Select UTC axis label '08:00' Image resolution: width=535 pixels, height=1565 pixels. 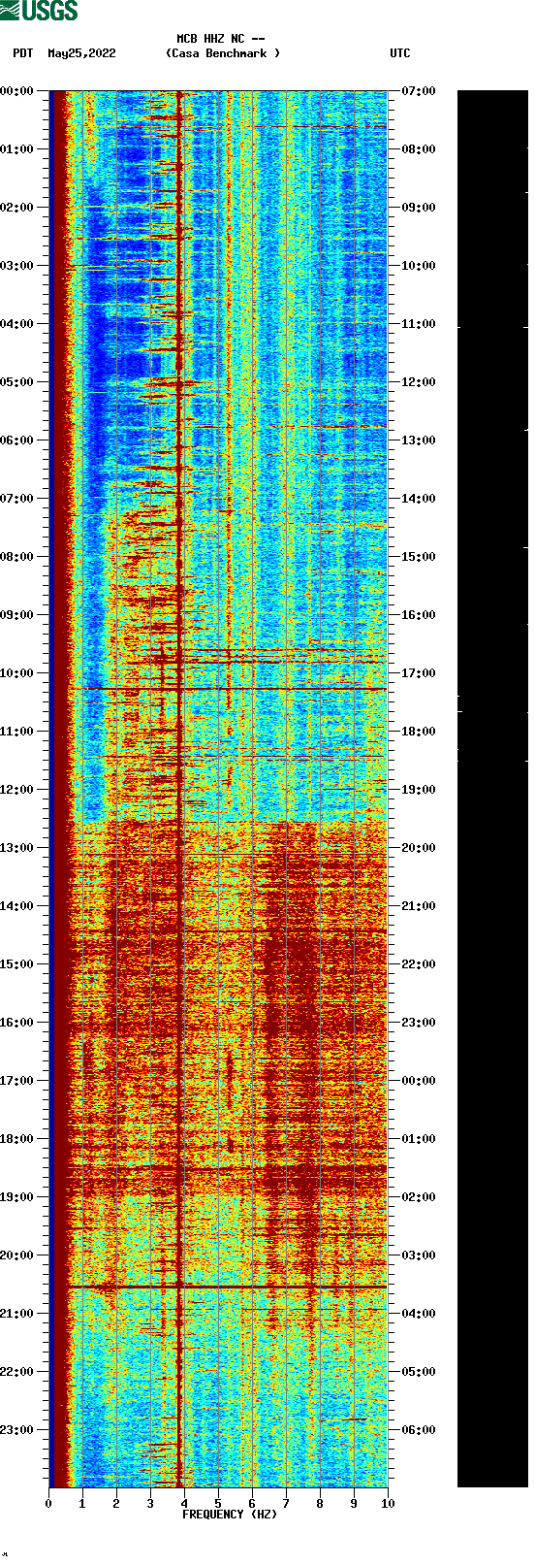coord(419,149)
